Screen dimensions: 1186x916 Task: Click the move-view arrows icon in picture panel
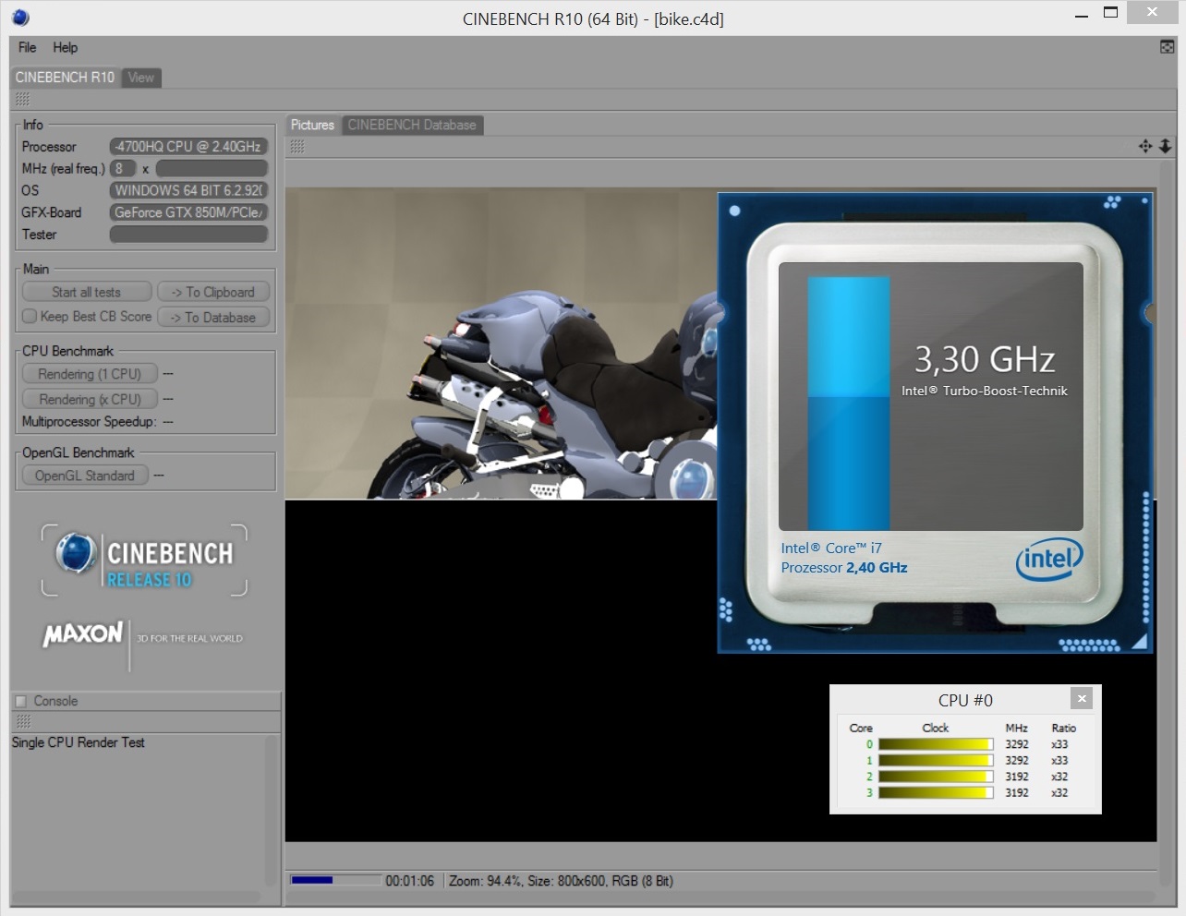[1145, 146]
